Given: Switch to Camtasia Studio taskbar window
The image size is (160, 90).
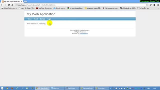Looking at the screenshot, I should 87,88.
